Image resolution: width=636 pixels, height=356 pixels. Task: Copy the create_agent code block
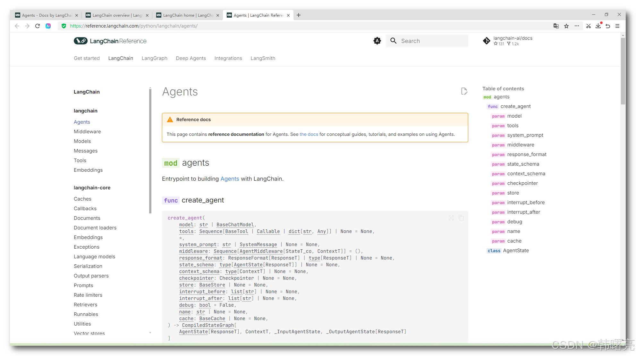coord(461,218)
